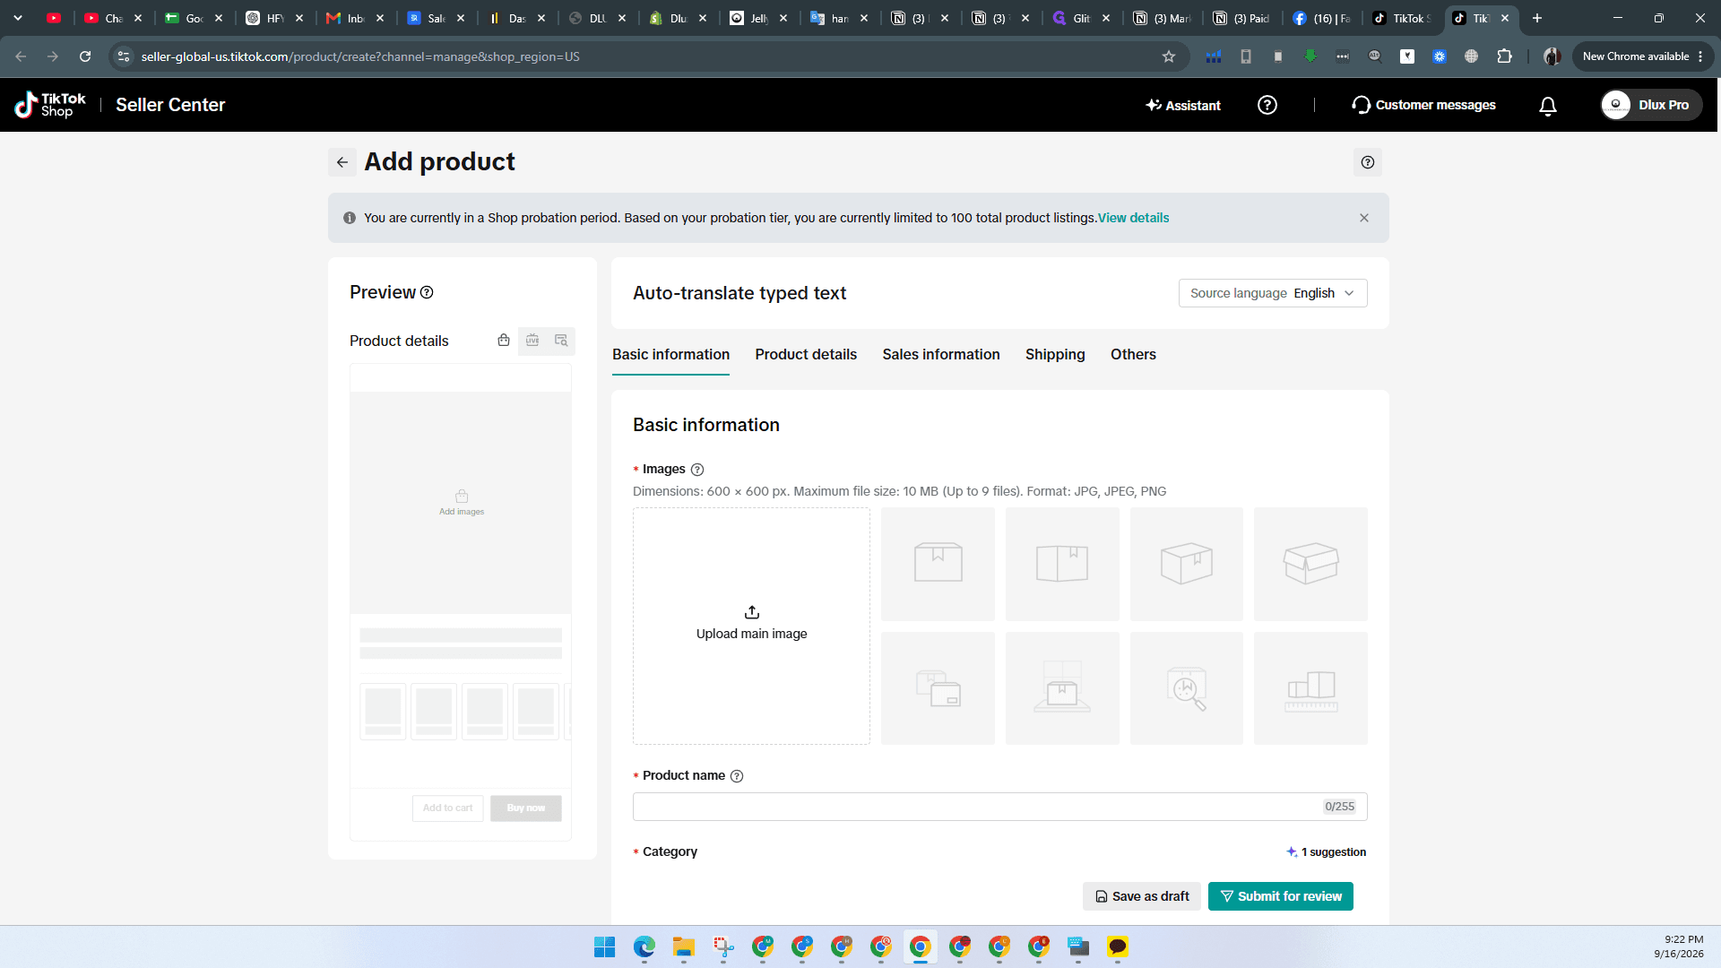View site information icon in address bar
This screenshot has width=1721, height=968.
[124, 56]
